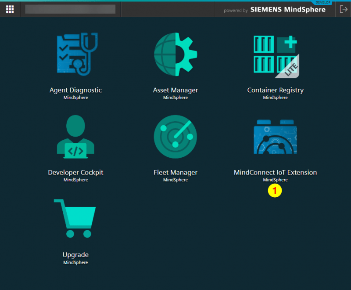Click the globe gear icon of Asset Manager
This screenshot has height=290, width=351.
click(x=175, y=54)
